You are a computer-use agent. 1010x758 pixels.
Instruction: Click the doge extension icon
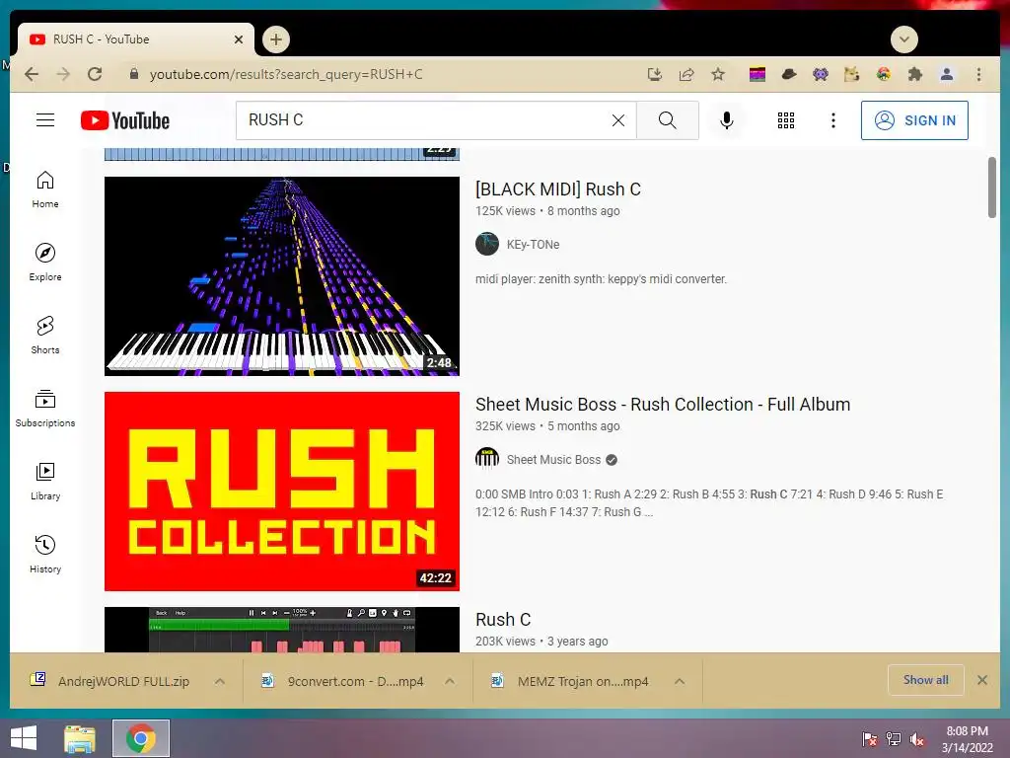(x=851, y=74)
